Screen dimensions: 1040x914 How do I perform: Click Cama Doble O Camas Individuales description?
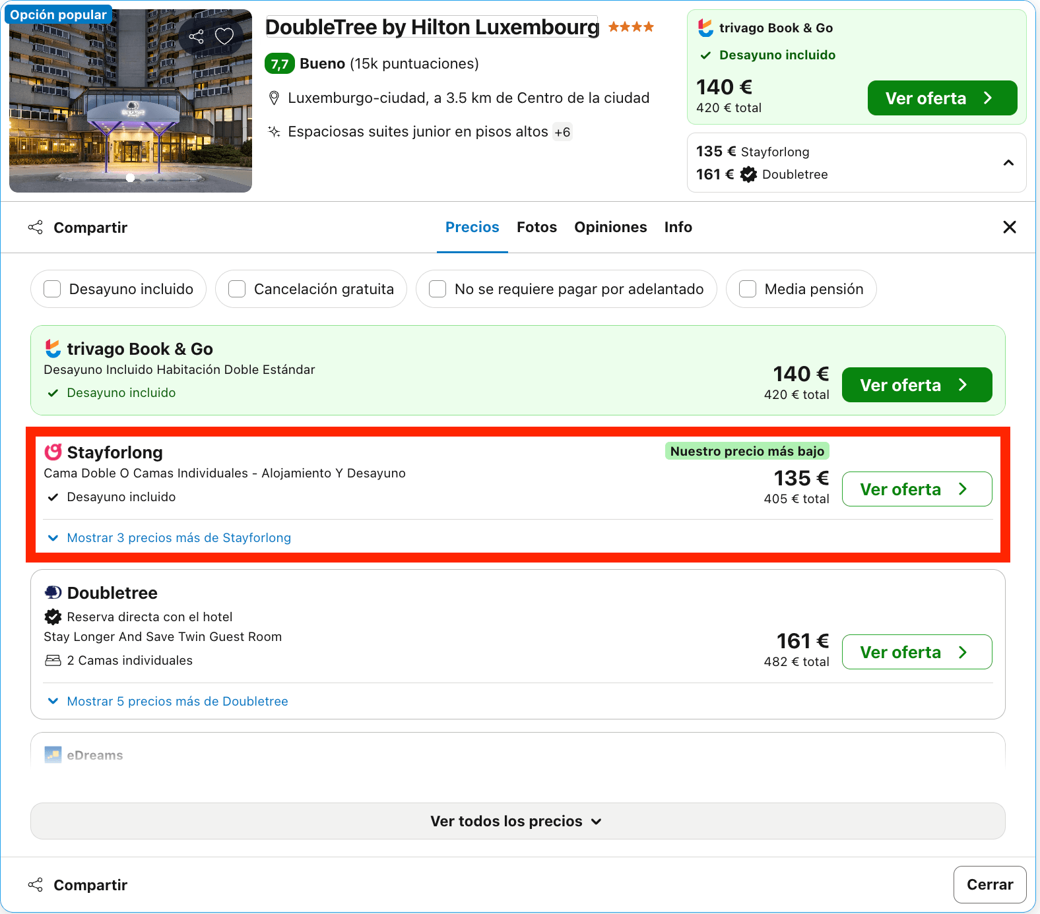[x=225, y=473]
